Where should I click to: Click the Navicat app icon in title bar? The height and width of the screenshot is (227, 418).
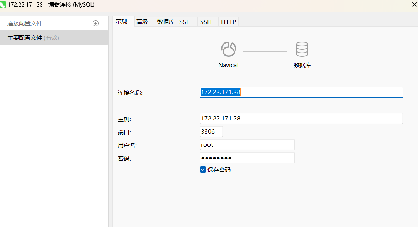pyautogui.click(x=3, y=5)
